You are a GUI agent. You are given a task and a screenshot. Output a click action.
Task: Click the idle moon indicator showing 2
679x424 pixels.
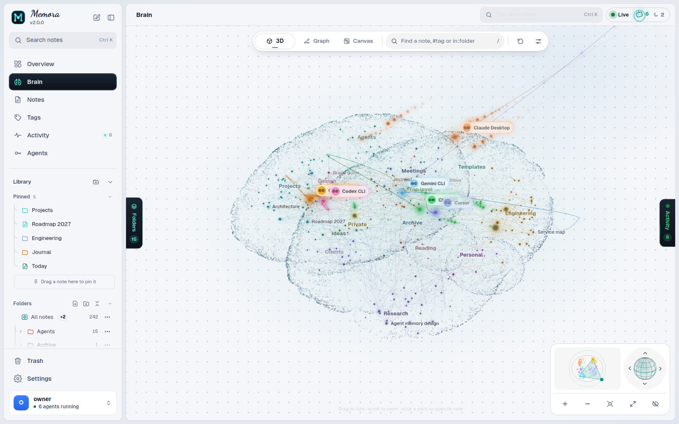(659, 15)
